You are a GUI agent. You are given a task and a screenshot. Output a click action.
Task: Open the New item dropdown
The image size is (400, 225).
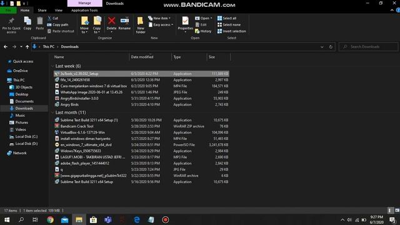tap(159, 18)
